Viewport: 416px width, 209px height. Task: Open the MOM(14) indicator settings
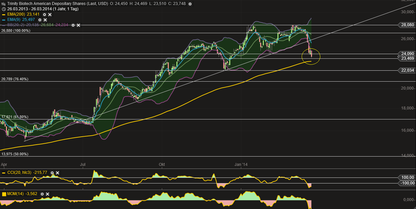point(42,194)
